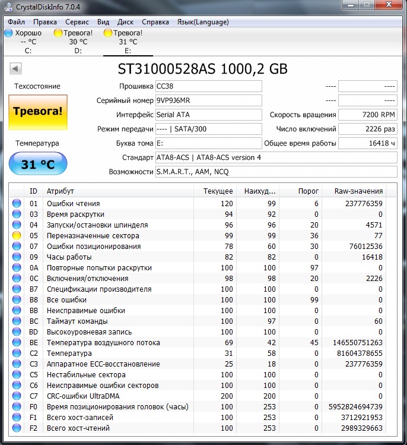Click yellow orb for 05 Переназначенные сектора

tap(17, 235)
